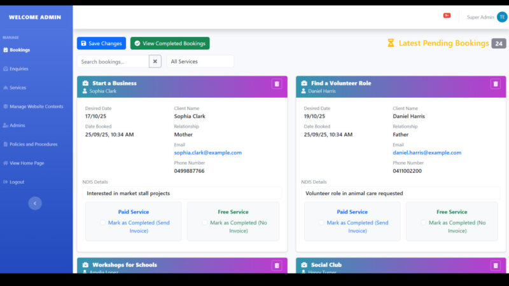
Task: Select Paid Service completed for Daniel Harris
Action: tap(321, 223)
